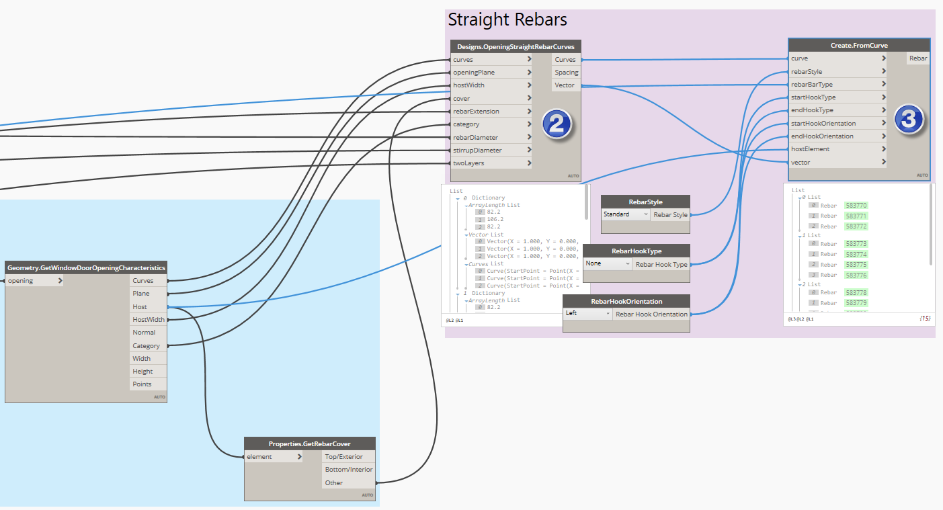Click the Bottom/Interior output port
The image size is (943, 510).
pyautogui.click(x=348, y=470)
